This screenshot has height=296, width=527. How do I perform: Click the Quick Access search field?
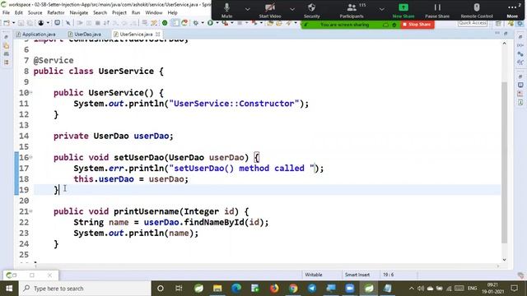point(473,23)
